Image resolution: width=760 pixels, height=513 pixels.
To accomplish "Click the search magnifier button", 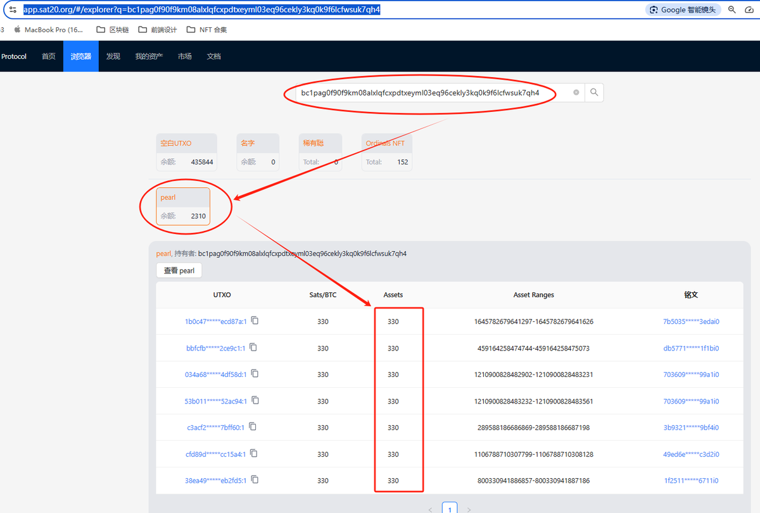I will [x=594, y=92].
